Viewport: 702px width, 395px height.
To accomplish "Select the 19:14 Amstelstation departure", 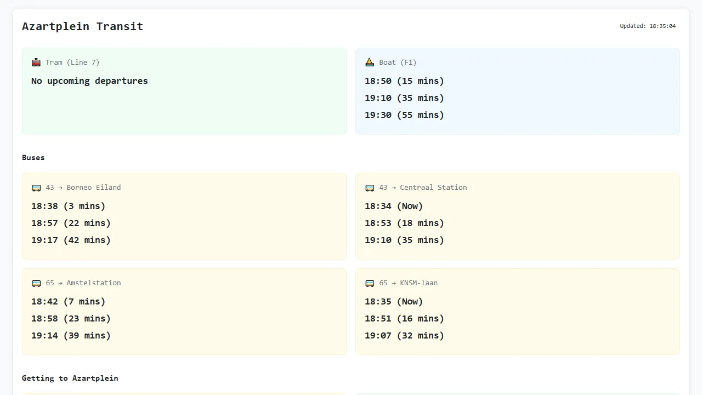I will [x=71, y=335].
